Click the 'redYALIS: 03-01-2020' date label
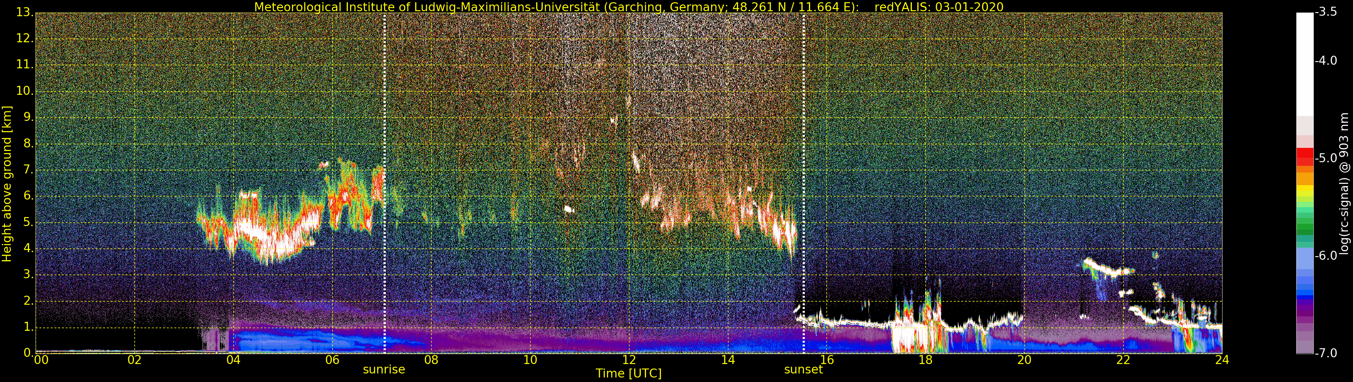This screenshot has height=382, width=1353. [x=938, y=7]
